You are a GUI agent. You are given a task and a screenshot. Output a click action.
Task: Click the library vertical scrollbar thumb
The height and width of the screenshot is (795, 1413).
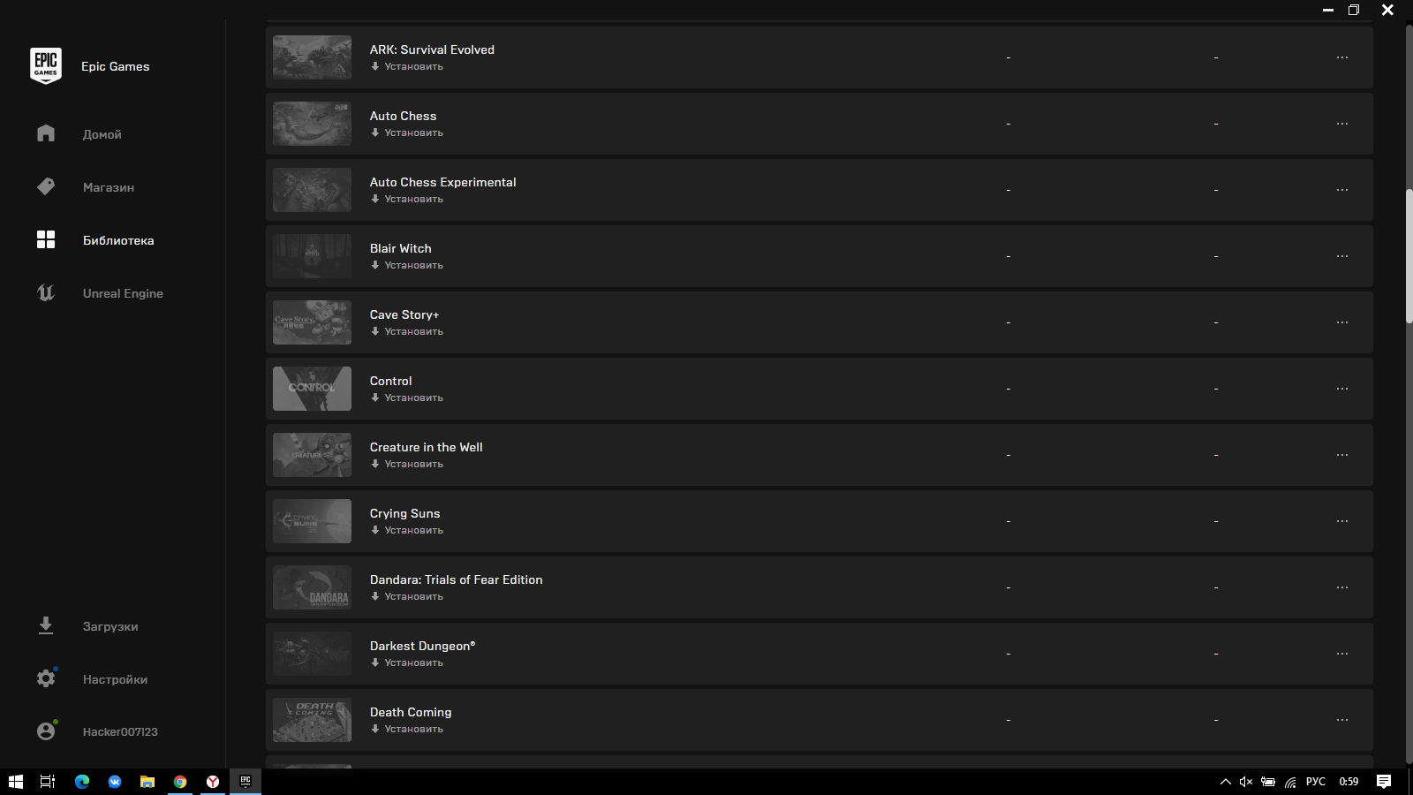point(1409,256)
